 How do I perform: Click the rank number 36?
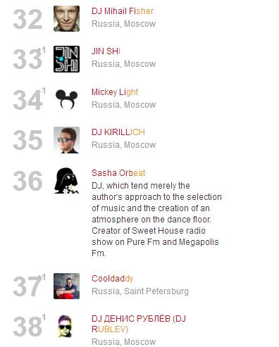point(27,181)
